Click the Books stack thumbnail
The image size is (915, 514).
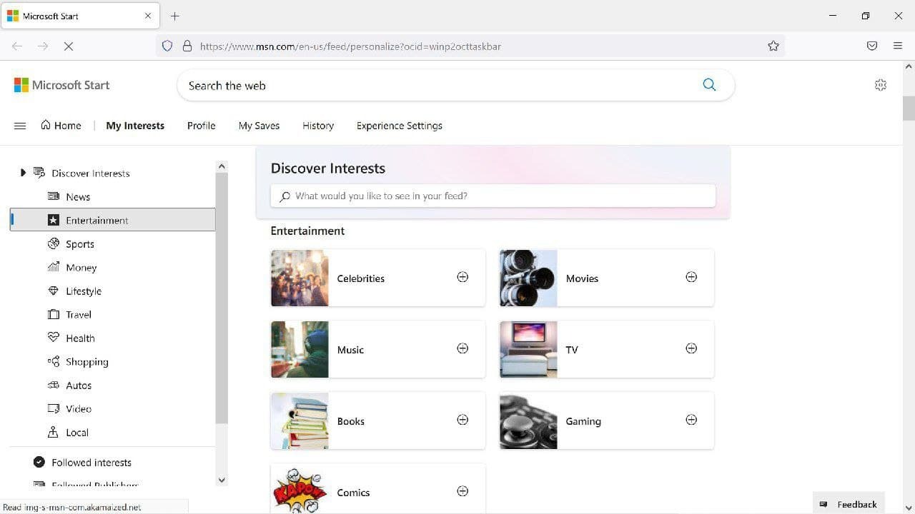pyautogui.click(x=300, y=420)
